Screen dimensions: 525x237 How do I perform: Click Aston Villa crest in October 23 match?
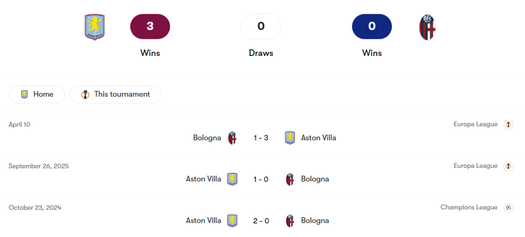232,220
